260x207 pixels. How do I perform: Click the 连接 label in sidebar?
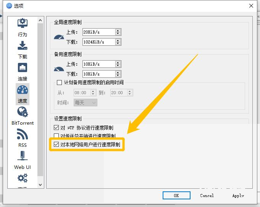coord(23,79)
